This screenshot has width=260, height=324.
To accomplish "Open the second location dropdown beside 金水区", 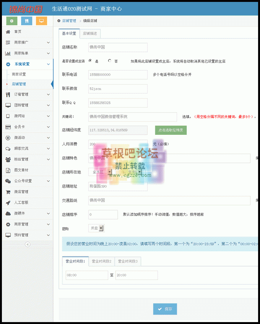I will click(130, 172).
